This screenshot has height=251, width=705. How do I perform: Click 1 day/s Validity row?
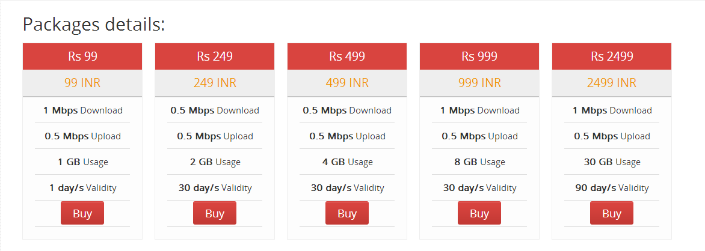[x=82, y=188]
